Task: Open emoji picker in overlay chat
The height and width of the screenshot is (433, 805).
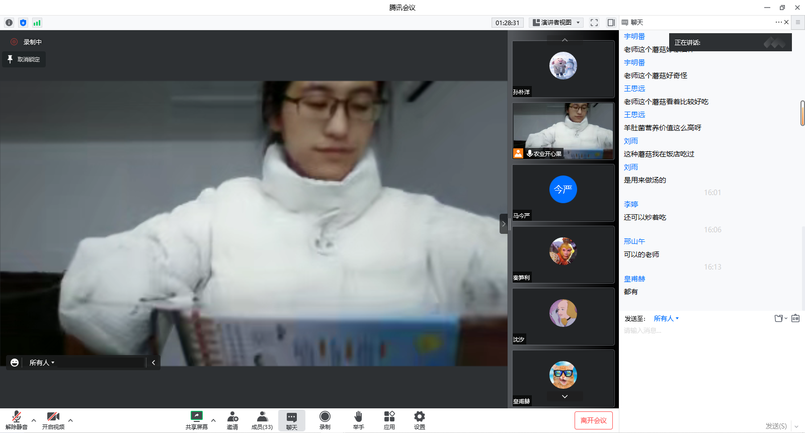Action: [x=15, y=363]
